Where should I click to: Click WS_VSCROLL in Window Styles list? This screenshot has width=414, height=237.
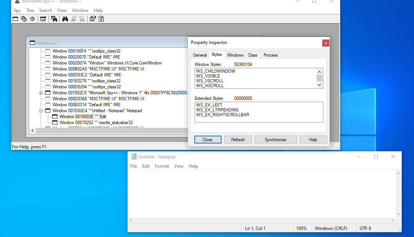(210, 81)
